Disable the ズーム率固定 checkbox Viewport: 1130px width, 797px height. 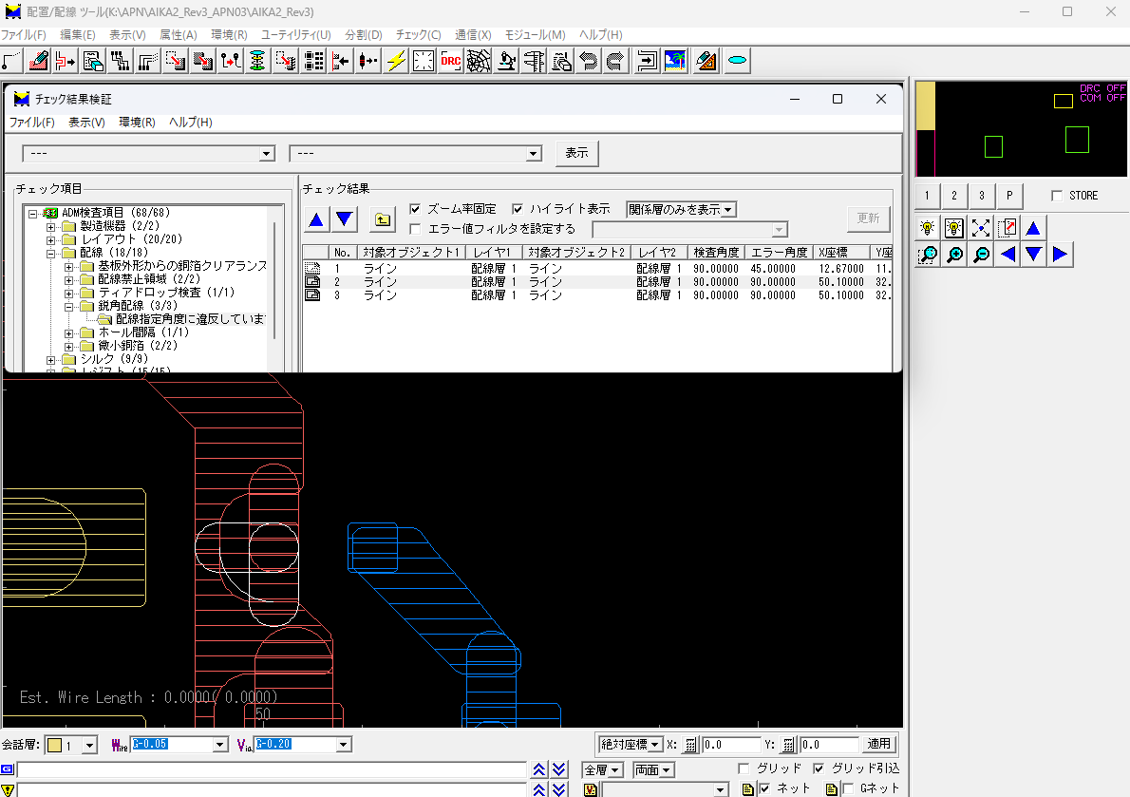[x=414, y=209]
